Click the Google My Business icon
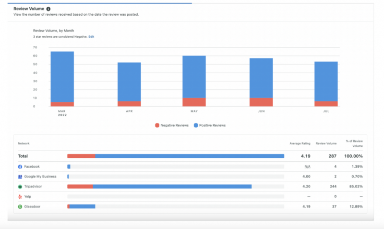The image size is (384, 229). pos(20,177)
